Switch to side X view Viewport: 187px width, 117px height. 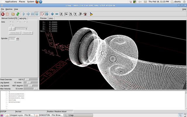[x=71, y=14]
